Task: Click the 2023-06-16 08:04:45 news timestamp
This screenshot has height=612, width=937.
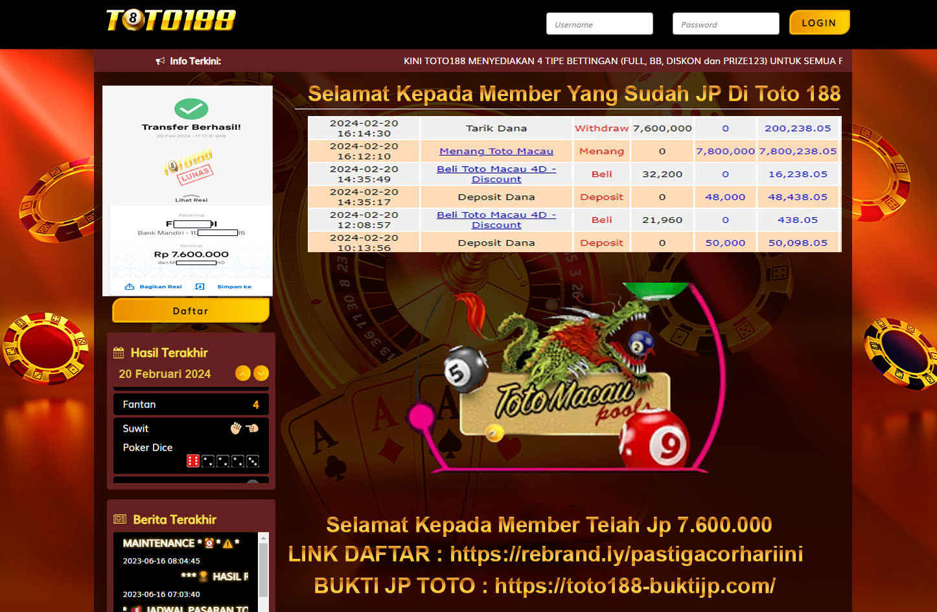Action: click(x=161, y=561)
